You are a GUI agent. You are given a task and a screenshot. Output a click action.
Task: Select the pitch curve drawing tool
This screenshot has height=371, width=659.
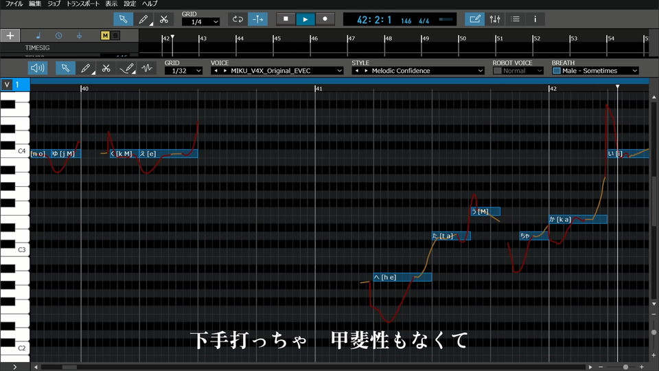click(126, 68)
